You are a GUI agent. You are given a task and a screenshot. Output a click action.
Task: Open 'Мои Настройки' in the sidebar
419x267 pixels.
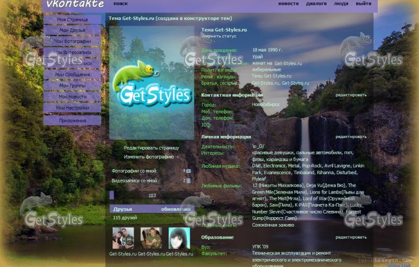72,108
